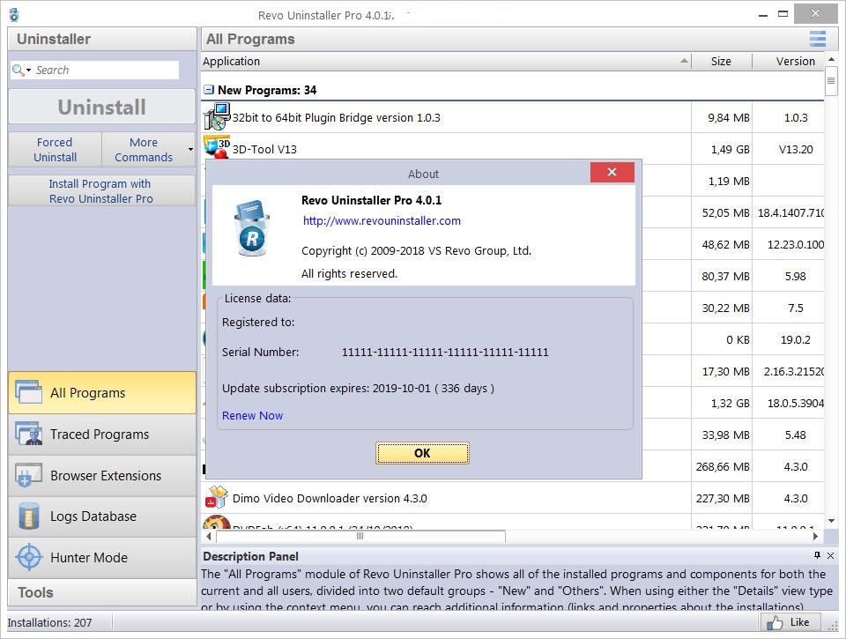Viewport: 846px width, 639px height.
Task: Select the All Programs sidebar item
Action: click(x=102, y=393)
